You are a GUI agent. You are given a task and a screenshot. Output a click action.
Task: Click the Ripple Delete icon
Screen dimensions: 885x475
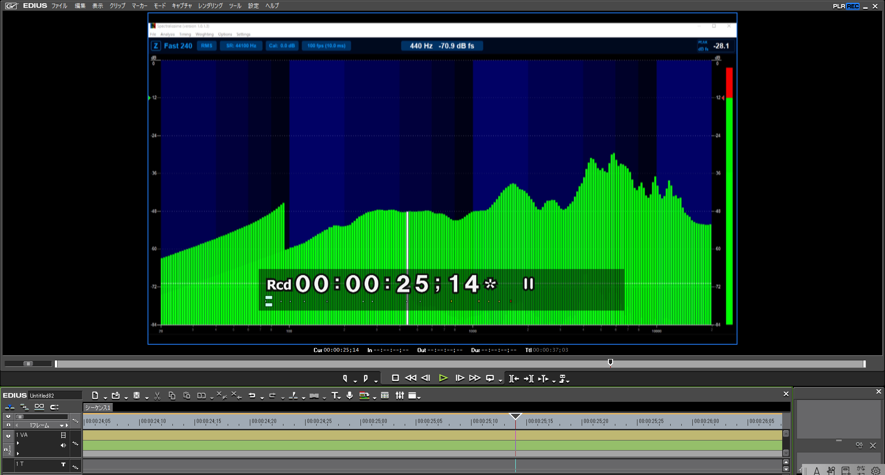click(236, 395)
